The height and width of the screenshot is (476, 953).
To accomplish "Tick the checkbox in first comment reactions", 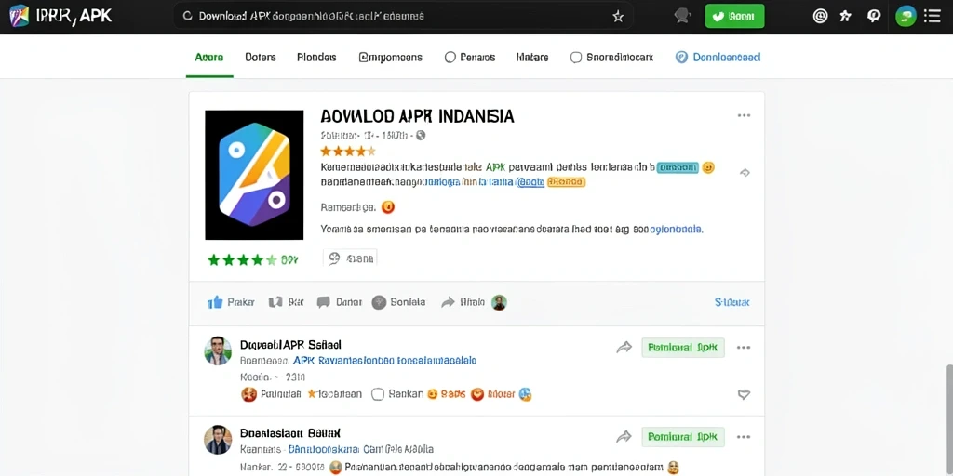I will click(378, 394).
